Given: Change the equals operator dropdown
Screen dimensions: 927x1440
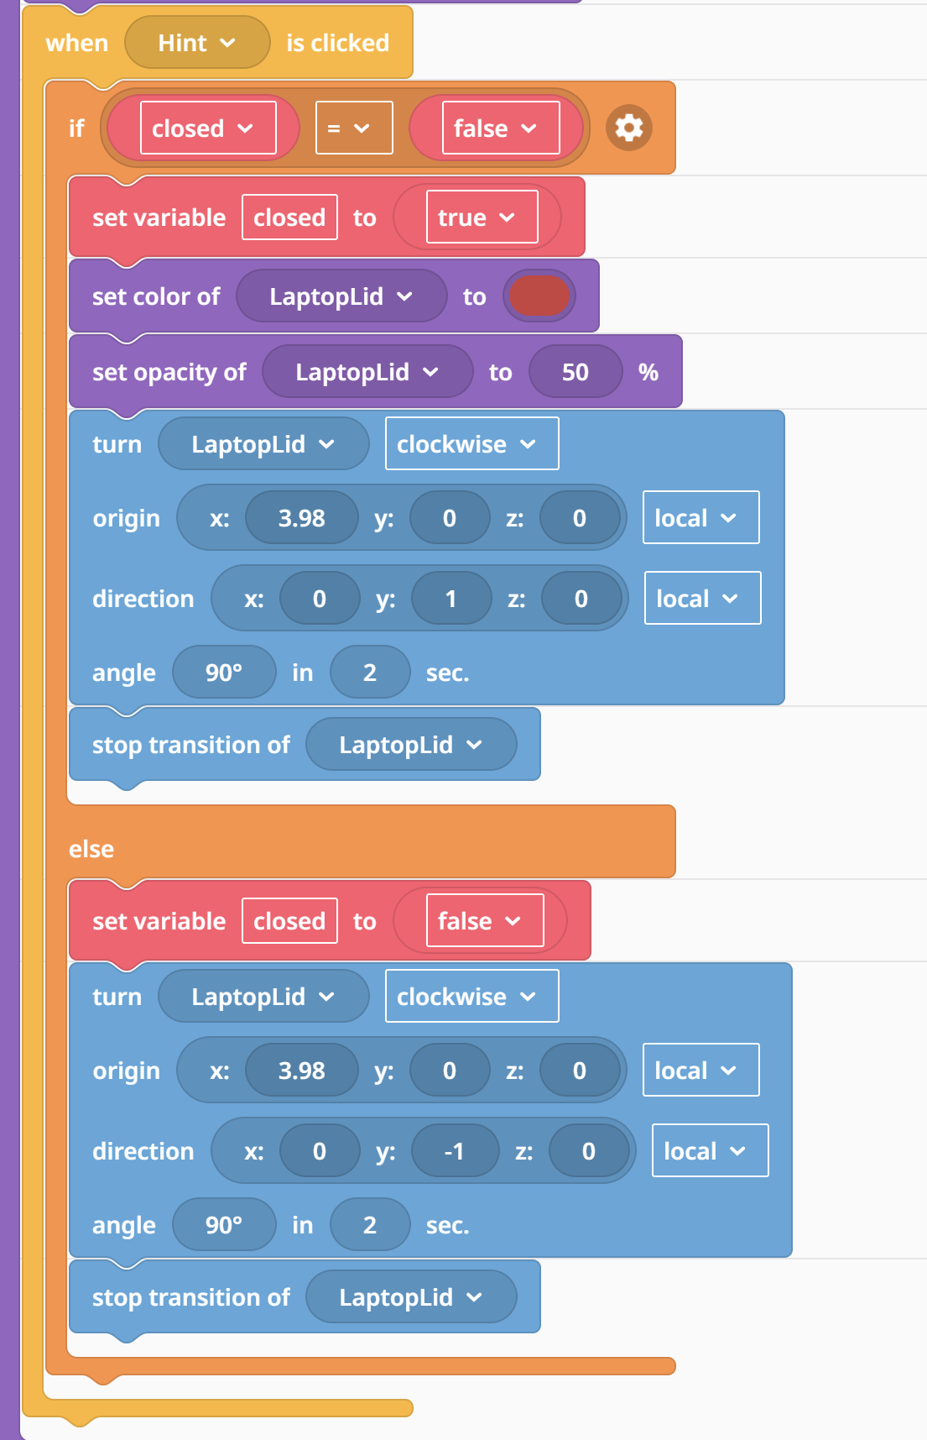Looking at the screenshot, I should tap(354, 128).
